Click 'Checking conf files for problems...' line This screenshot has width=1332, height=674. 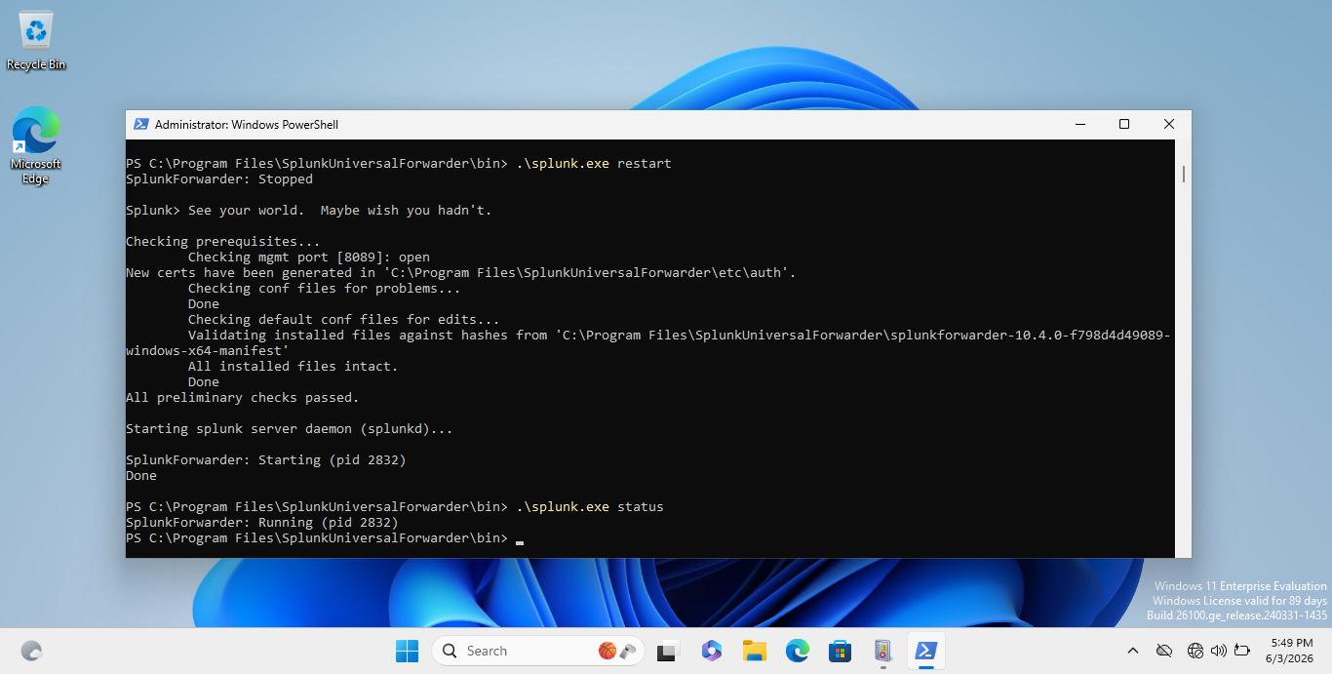tap(325, 289)
